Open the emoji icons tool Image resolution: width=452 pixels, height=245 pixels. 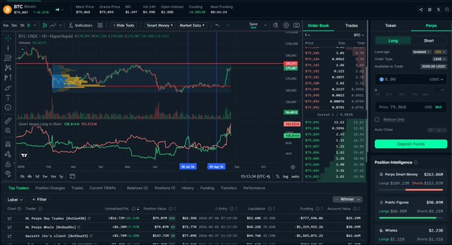(x=8, y=108)
